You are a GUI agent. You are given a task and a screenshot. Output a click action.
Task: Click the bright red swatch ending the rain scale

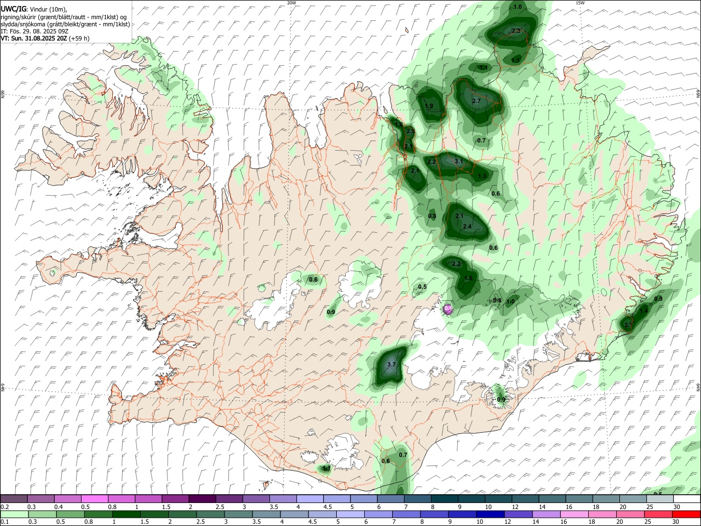[686, 514]
